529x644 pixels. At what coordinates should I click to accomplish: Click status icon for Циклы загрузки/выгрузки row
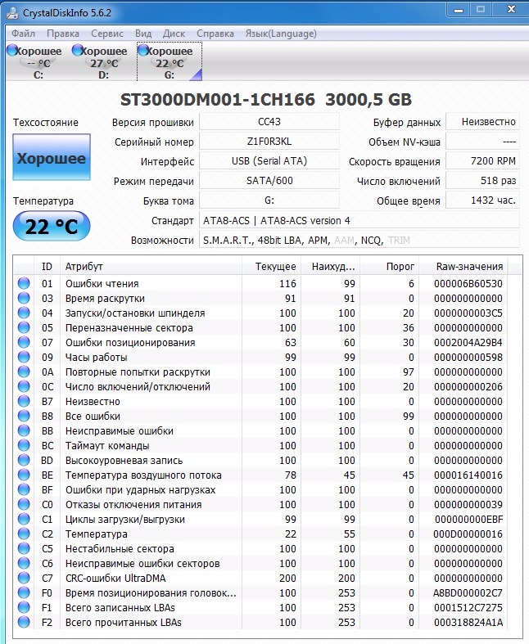click(x=24, y=519)
